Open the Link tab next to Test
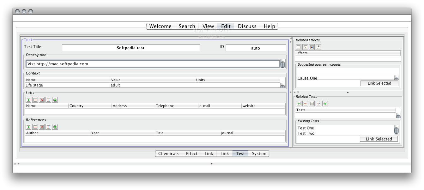The height and width of the screenshot is (190, 424). (225, 153)
